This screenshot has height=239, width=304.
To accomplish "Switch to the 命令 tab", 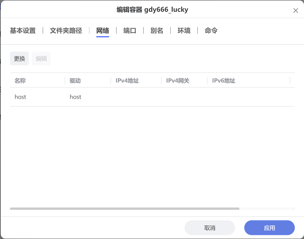I will (x=211, y=30).
